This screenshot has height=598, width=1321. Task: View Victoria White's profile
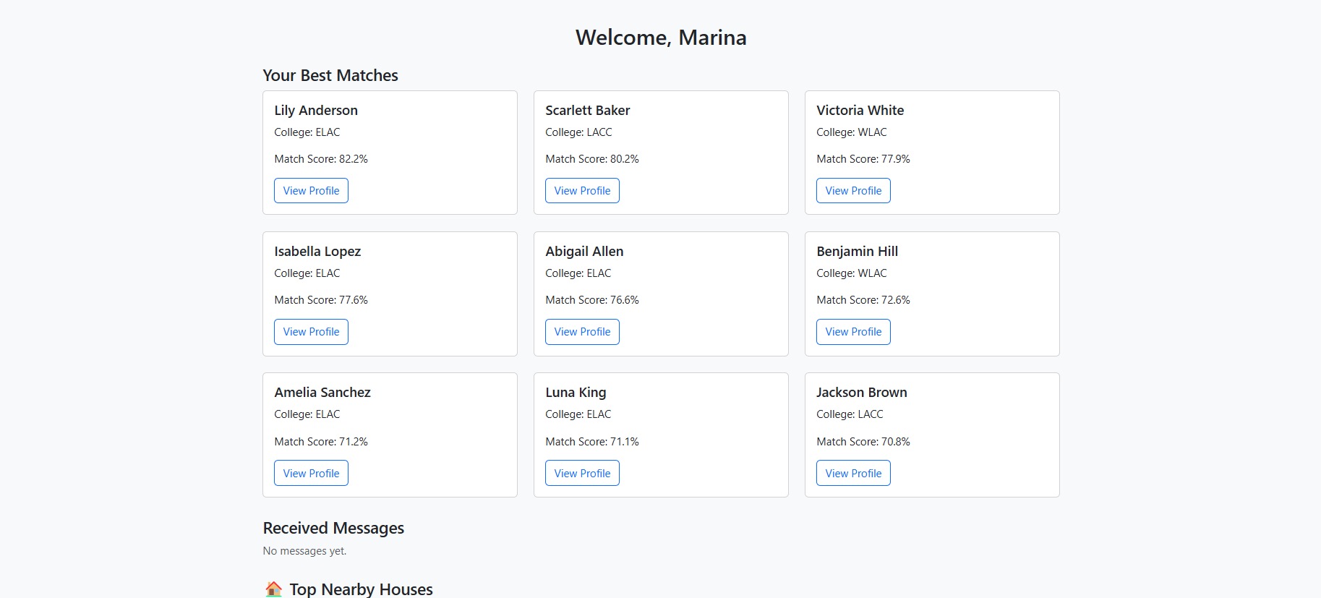853,191
